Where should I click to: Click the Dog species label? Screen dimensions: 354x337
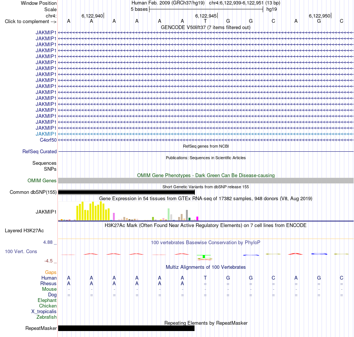tap(53, 295)
